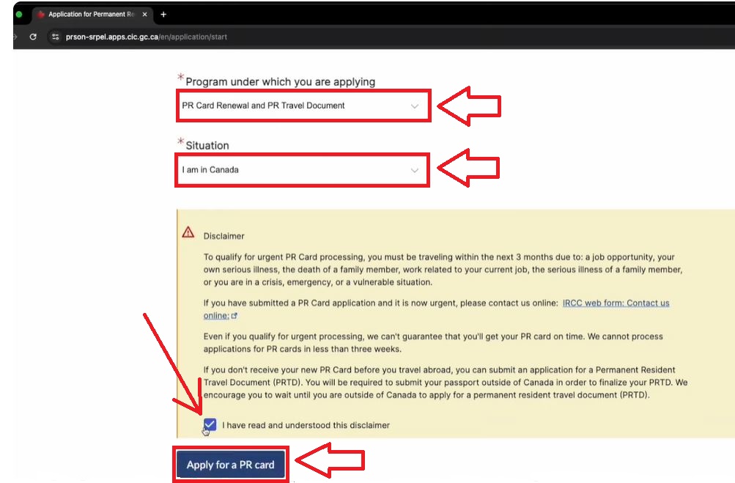Open the Situation dropdown
This screenshot has height=483, width=735.
303,170
